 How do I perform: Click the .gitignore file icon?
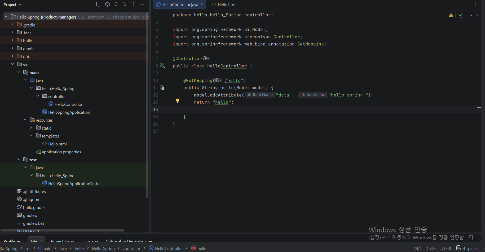[x=19, y=199]
